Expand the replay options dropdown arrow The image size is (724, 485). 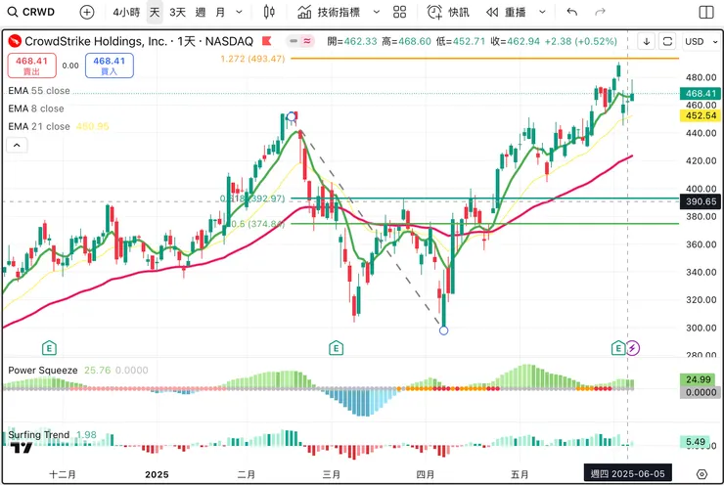(x=542, y=12)
